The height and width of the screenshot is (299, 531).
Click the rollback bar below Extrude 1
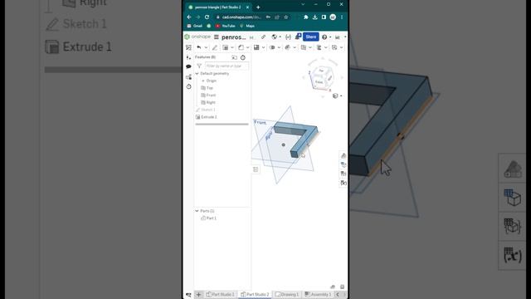pyautogui.click(x=222, y=124)
